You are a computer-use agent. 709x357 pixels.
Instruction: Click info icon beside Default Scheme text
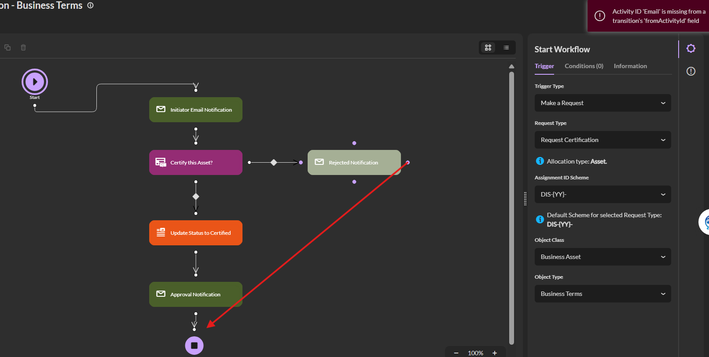point(540,219)
